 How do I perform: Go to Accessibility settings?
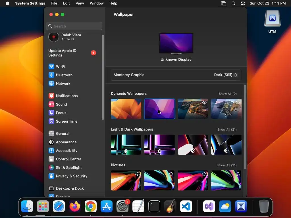(63, 150)
